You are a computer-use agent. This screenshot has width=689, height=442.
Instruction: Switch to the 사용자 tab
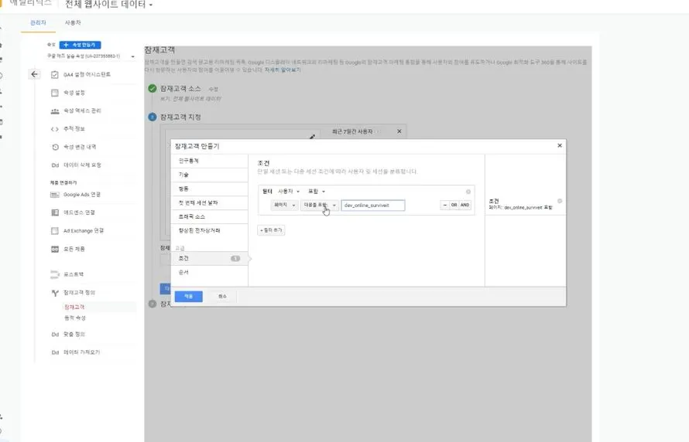[x=73, y=23]
